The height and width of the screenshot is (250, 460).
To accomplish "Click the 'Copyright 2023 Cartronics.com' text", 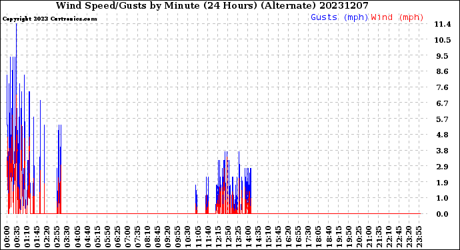I will (x=49, y=19).
